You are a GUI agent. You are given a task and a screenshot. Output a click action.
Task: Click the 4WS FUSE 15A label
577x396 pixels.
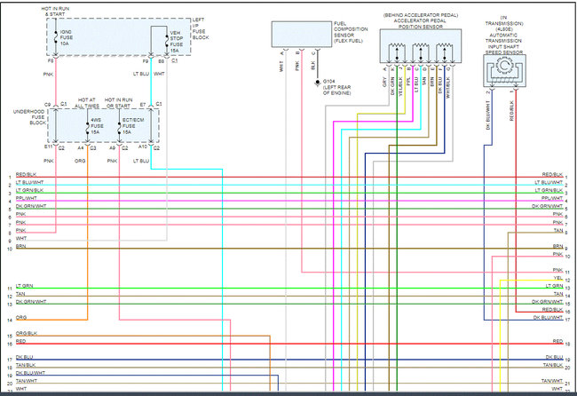pos(97,126)
